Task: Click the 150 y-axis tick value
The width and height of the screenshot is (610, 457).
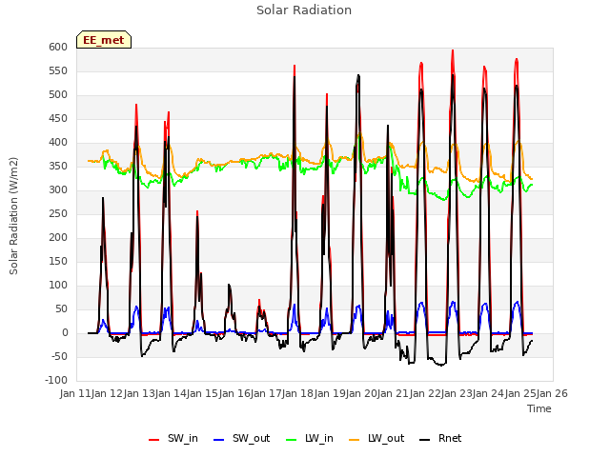Action: click(58, 261)
